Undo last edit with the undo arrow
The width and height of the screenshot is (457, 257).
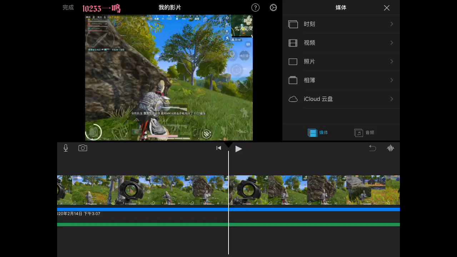[x=372, y=148]
